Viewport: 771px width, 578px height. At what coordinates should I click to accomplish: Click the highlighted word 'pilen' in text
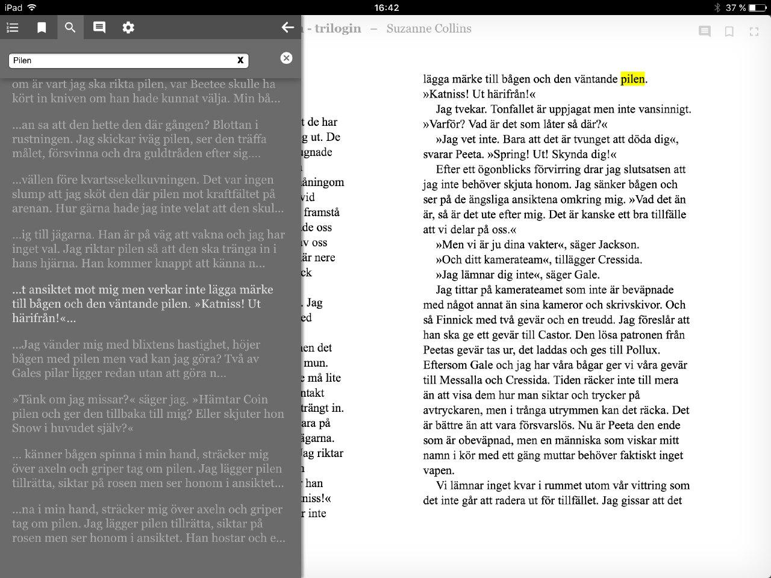tap(632, 79)
